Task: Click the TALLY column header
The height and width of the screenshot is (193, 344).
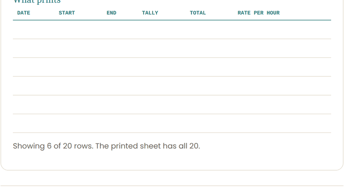Action: [150, 13]
